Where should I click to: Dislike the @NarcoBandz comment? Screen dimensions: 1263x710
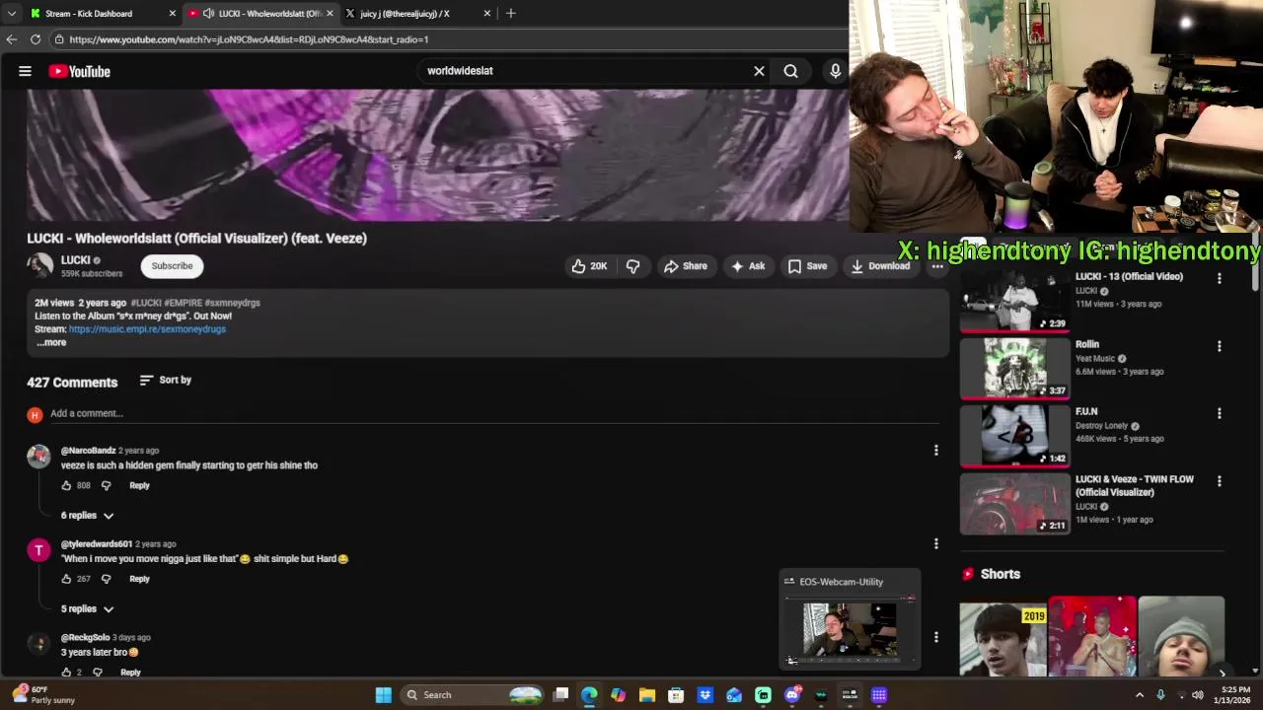107,485
